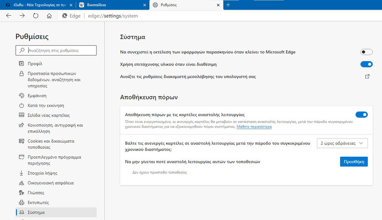The height and width of the screenshot is (220, 382).
Task: Go to Στοιχεία λήψης settings
Action: (x=56, y=173)
